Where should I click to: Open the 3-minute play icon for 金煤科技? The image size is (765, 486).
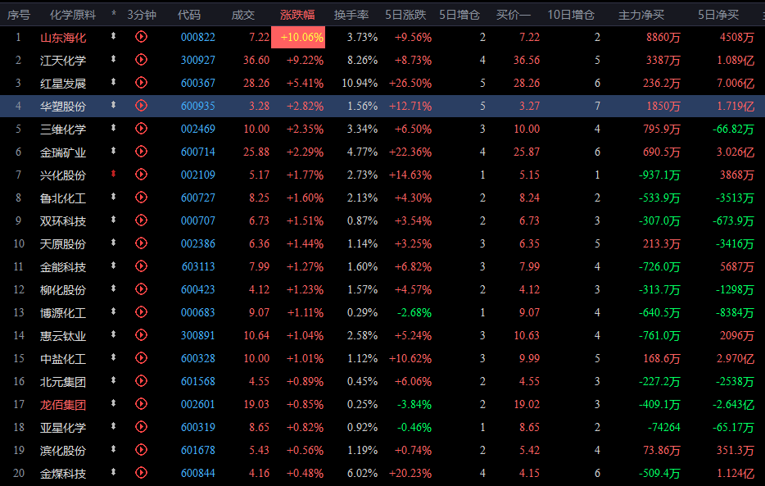tap(141, 473)
